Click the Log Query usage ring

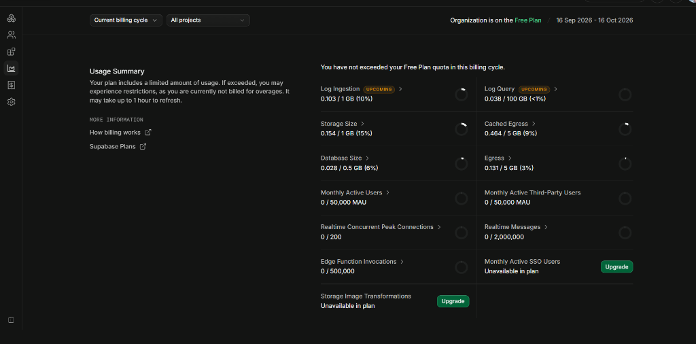pos(625,94)
